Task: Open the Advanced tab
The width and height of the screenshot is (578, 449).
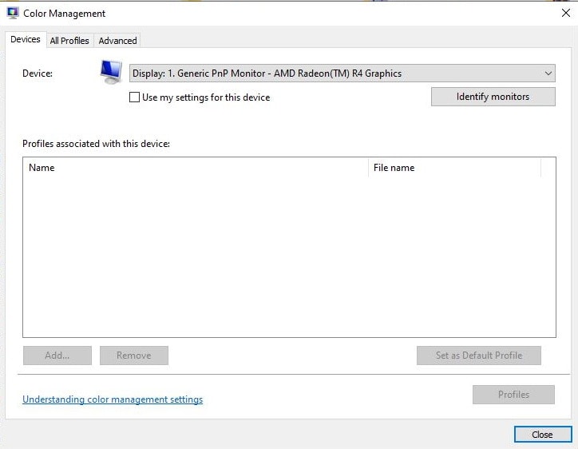Action: [117, 41]
